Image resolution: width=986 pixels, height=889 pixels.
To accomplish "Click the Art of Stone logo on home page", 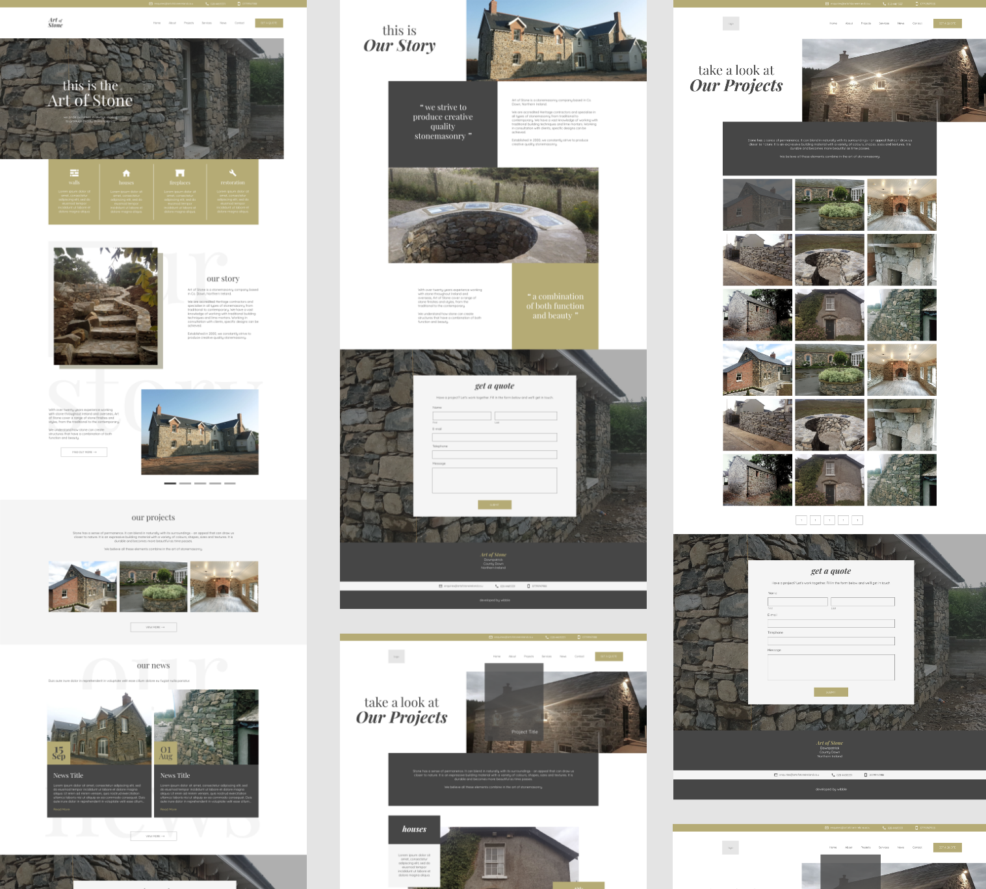I will 55,23.
